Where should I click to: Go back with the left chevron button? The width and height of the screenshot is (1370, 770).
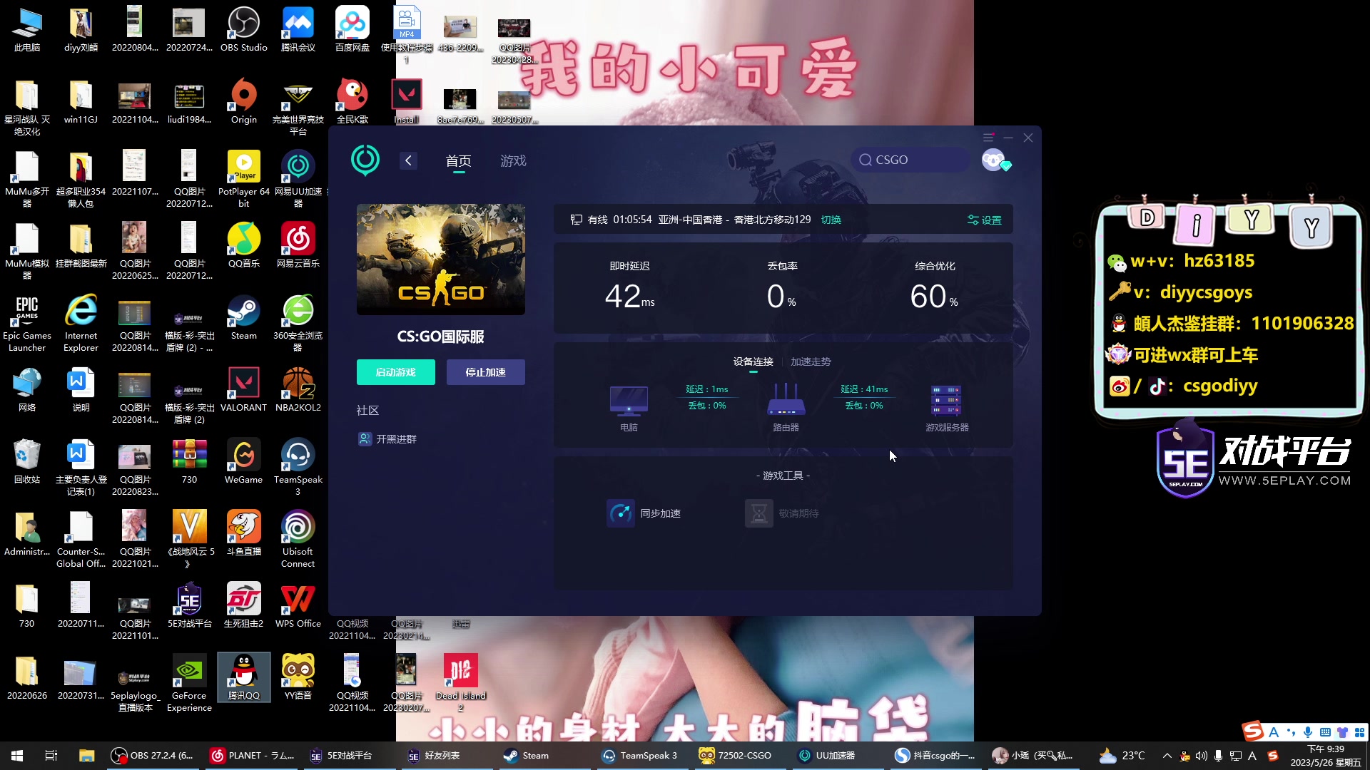pos(408,160)
